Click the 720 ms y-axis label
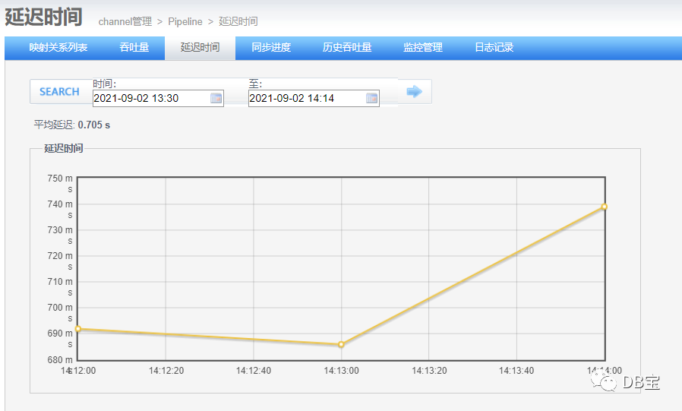Viewport: 682px width, 411px height. pos(61,261)
